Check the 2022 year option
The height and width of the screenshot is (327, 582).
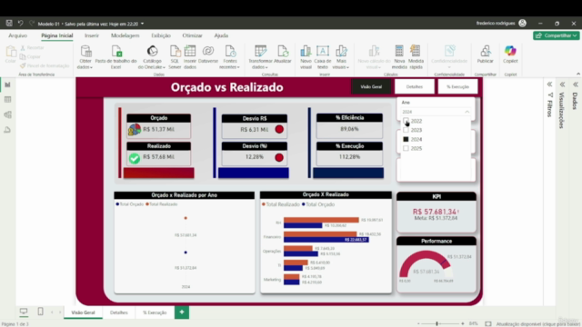(406, 121)
